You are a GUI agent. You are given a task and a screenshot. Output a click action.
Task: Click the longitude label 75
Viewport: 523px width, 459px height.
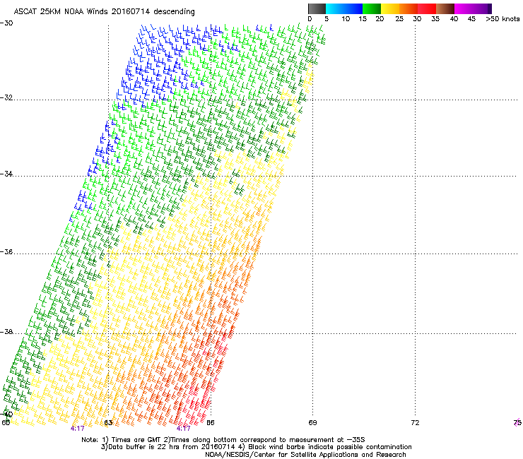coord(518,423)
